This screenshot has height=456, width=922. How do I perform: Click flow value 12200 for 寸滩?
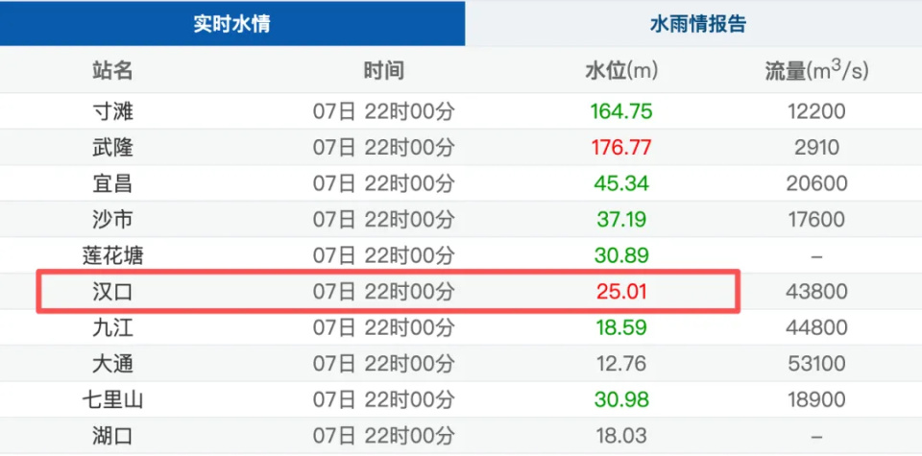[816, 111]
